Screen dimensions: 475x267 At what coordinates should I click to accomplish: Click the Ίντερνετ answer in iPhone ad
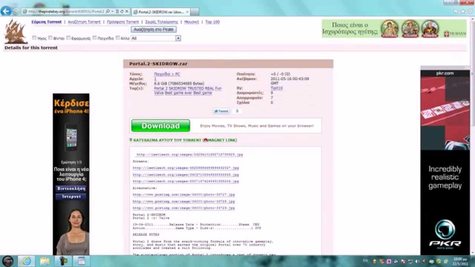click(71, 197)
